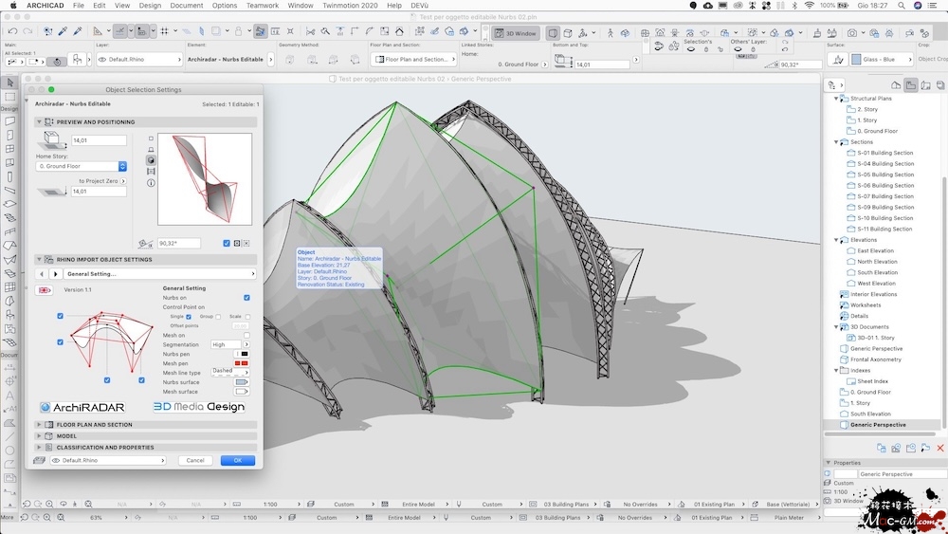Check the Scale control point checkbox
This screenshot has height=534, width=948.
(x=247, y=317)
